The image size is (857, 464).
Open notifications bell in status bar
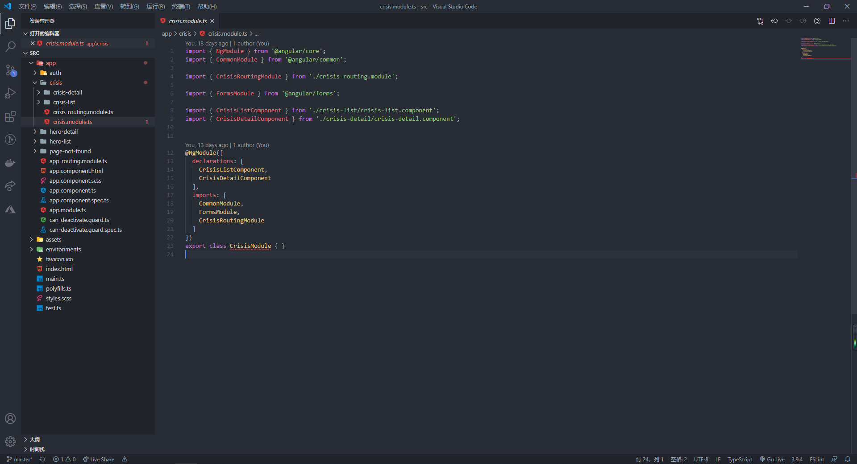point(848,459)
